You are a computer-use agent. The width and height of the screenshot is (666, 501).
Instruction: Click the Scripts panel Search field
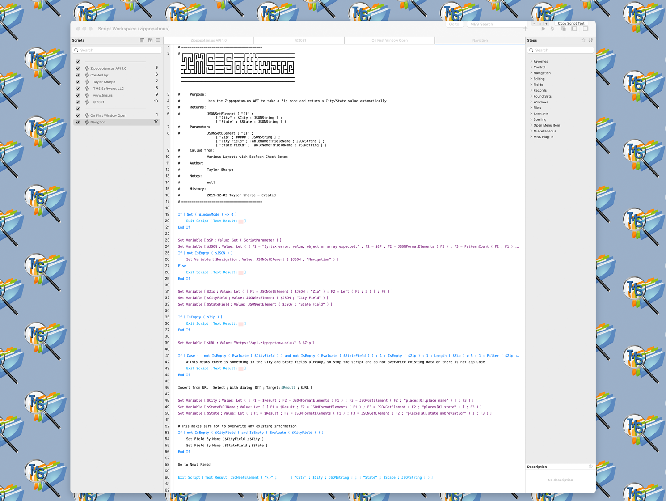click(x=117, y=50)
